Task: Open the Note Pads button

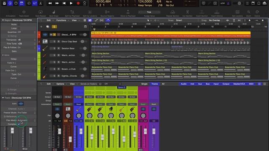Action: 253,3
